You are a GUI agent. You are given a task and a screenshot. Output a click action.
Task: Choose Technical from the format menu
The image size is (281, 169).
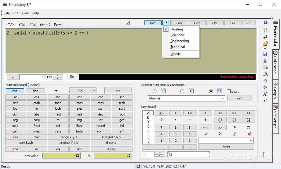[x=177, y=47]
